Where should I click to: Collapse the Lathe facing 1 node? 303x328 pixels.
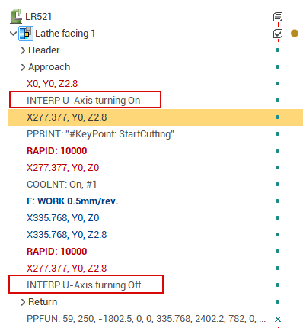(13, 34)
